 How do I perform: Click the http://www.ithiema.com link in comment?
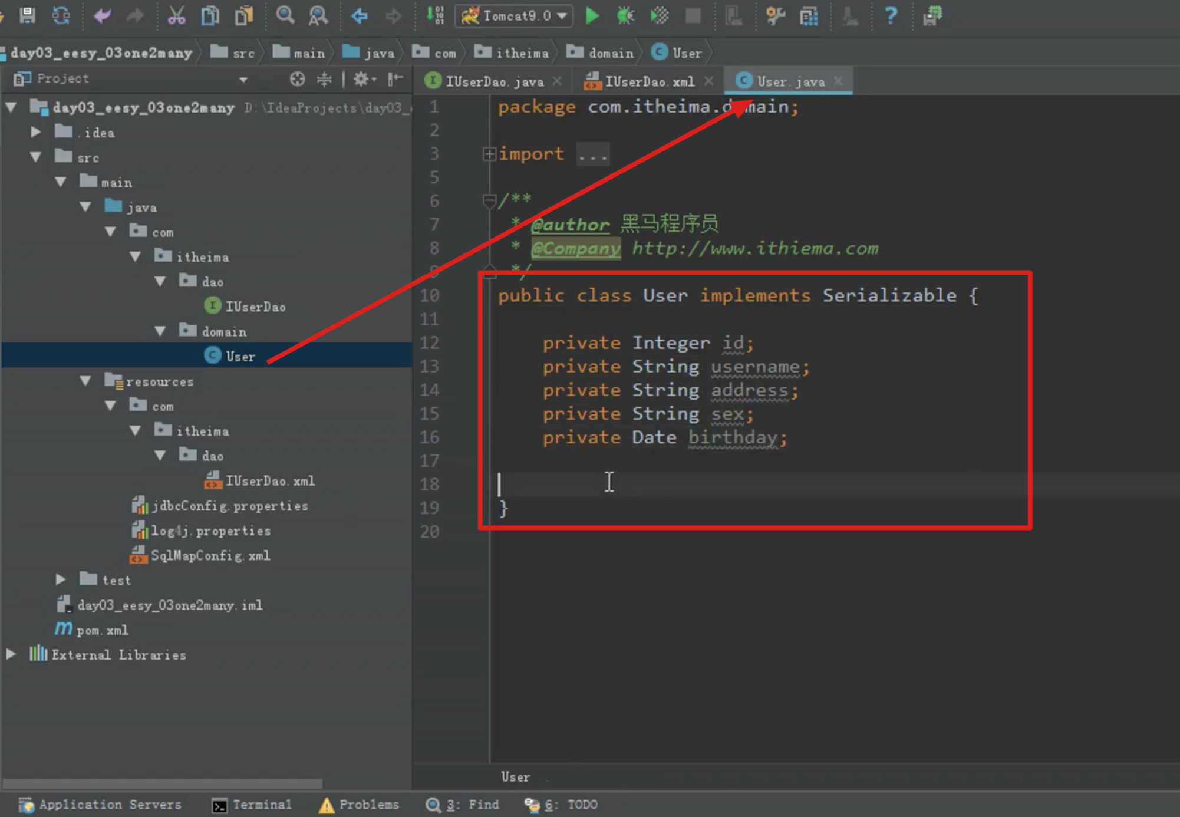pyautogui.click(x=755, y=248)
